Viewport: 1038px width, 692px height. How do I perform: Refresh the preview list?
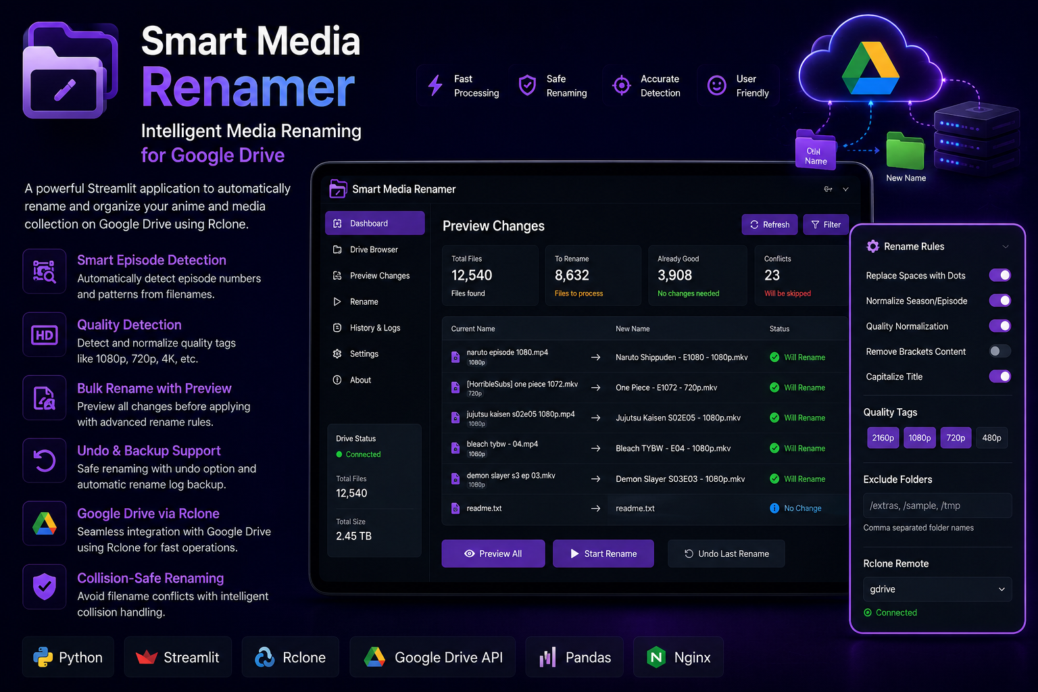click(770, 224)
